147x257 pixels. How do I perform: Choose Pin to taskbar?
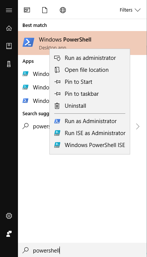tap(90, 94)
